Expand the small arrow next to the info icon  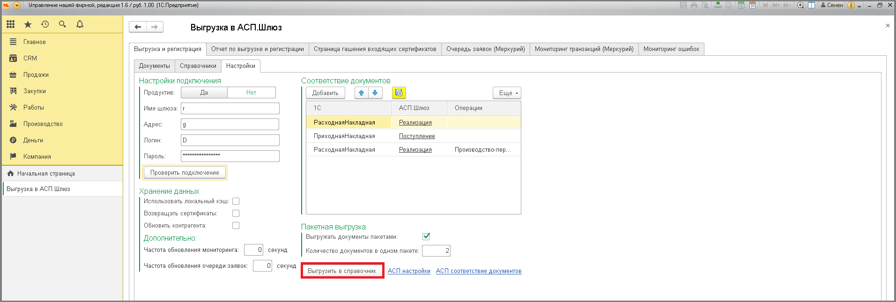click(859, 6)
